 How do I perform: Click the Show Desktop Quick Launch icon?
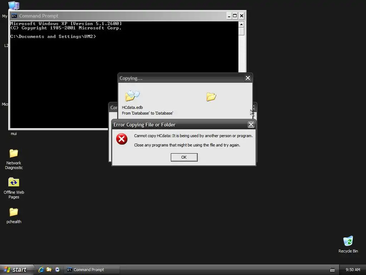[49, 270]
